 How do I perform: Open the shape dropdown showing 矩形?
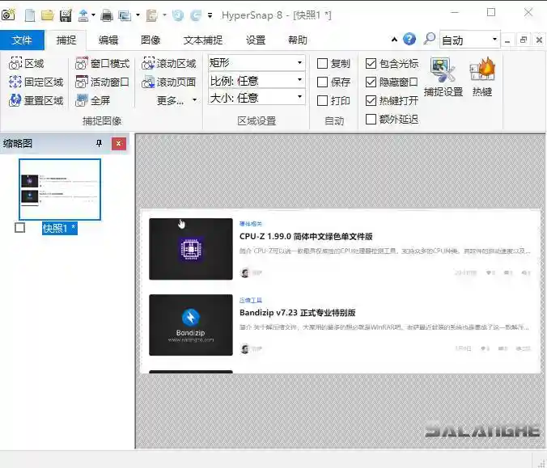click(x=257, y=63)
